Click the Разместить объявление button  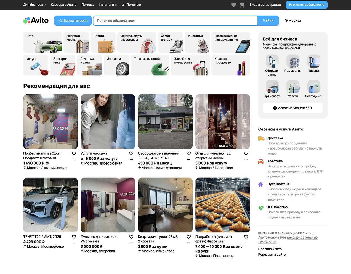(307, 5)
